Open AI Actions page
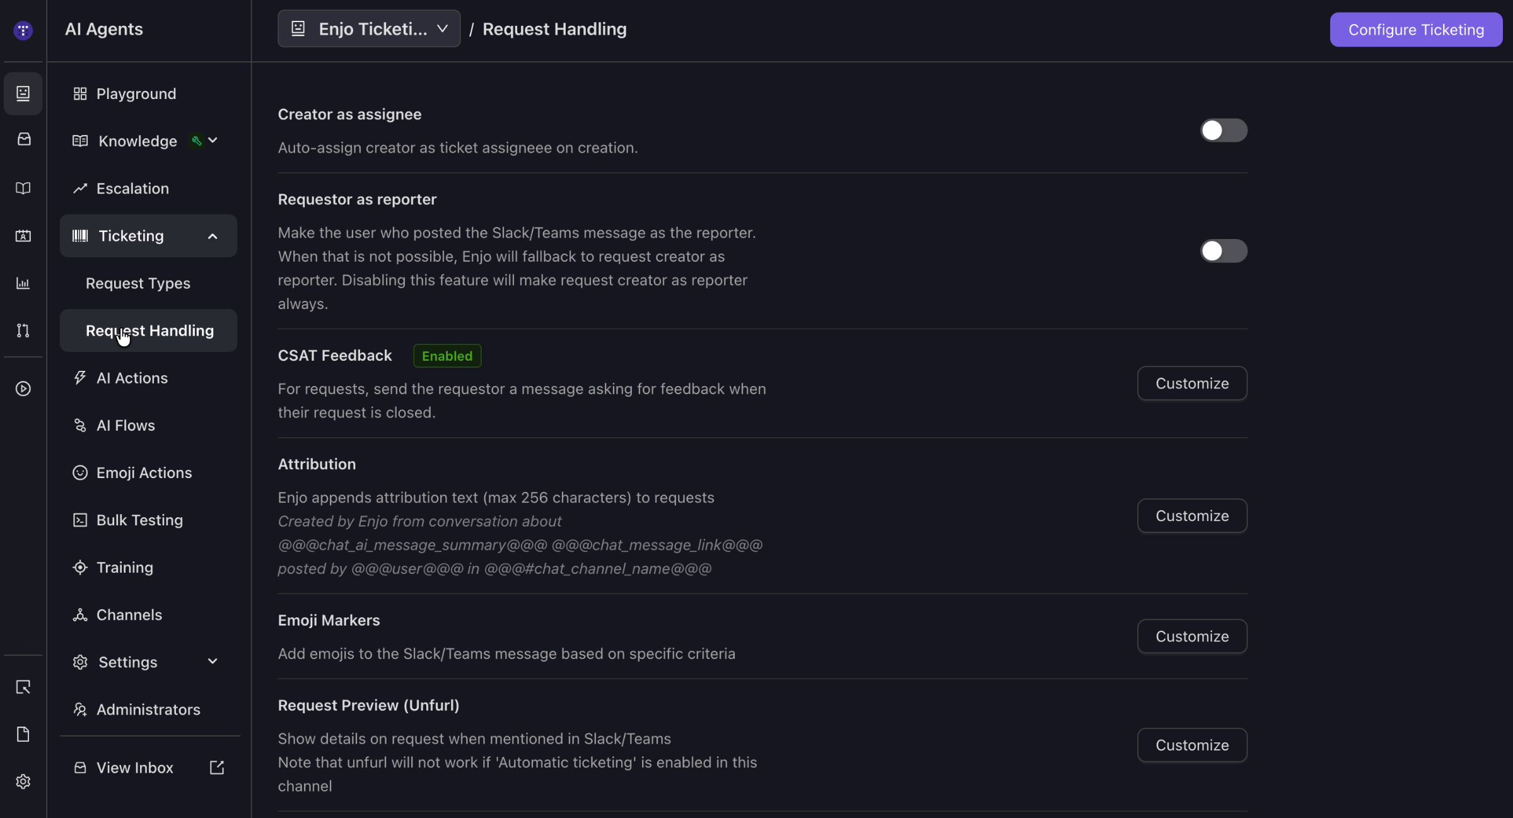 148,378
